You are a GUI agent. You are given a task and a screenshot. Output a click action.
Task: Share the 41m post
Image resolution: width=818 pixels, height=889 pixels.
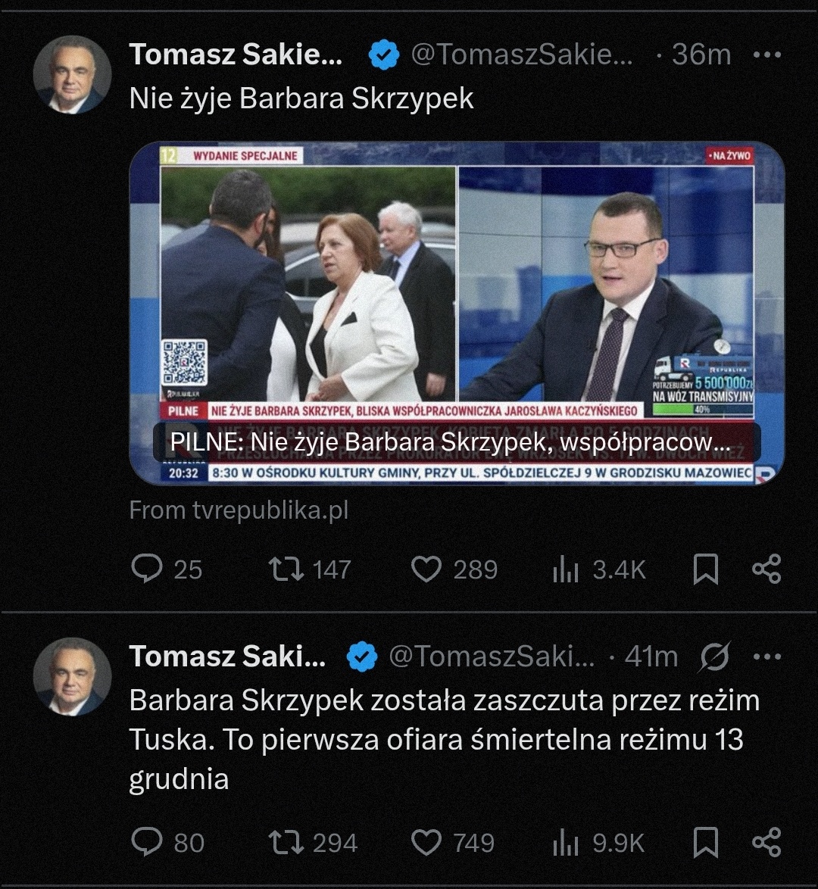click(766, 842)
